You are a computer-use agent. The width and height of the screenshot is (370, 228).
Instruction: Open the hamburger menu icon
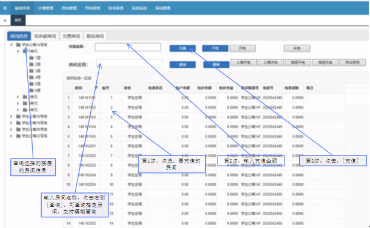[x=5, y=8]
